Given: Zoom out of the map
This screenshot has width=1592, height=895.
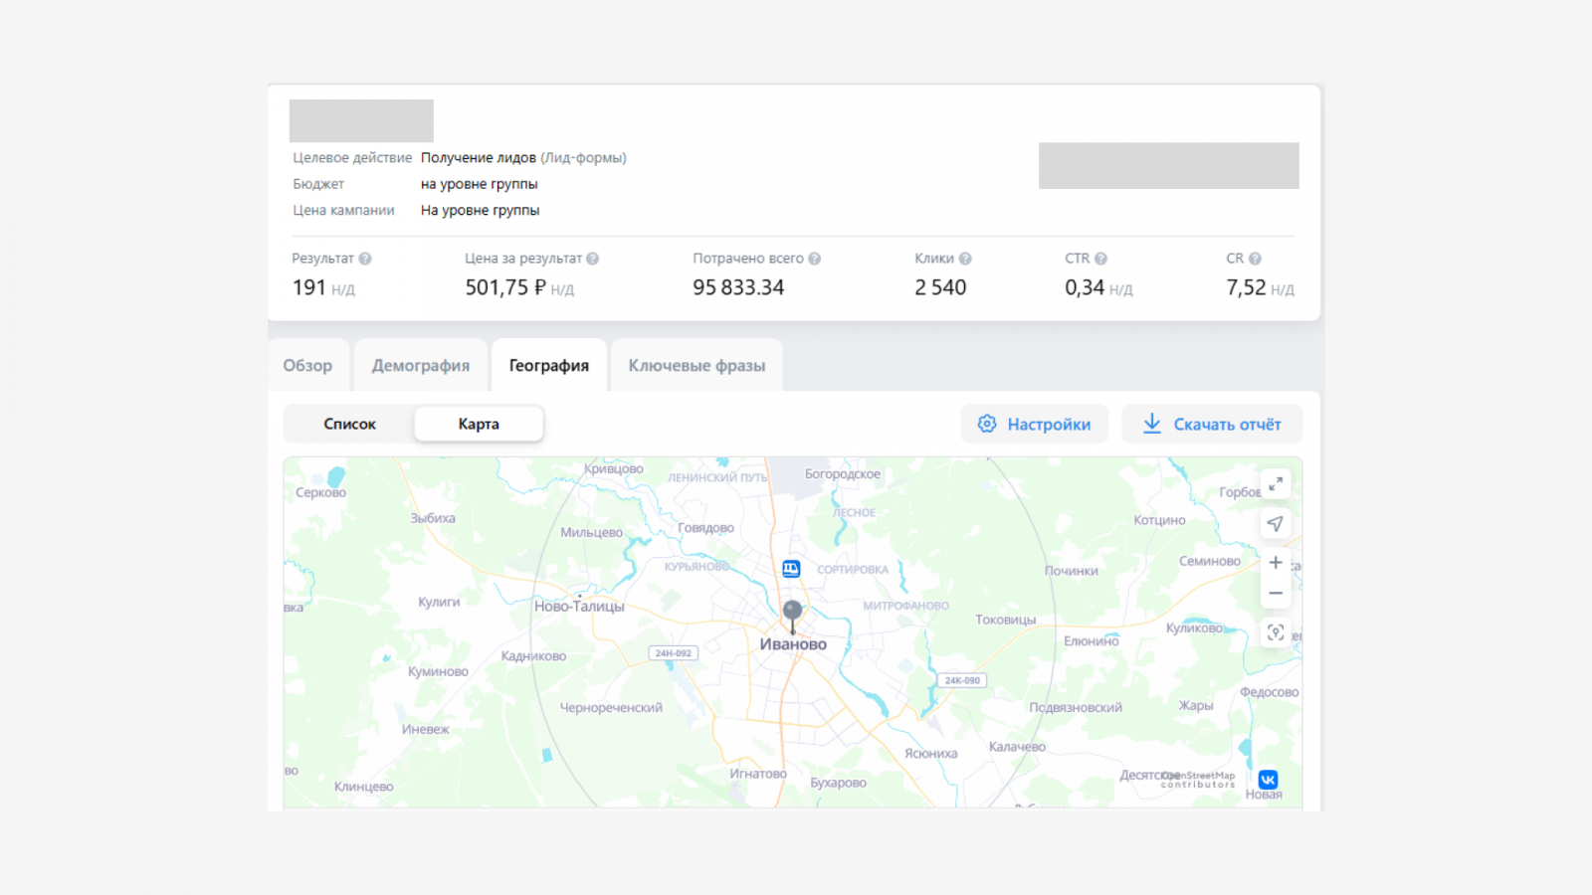Looking at the screenshot, I should pos(1275,594).
